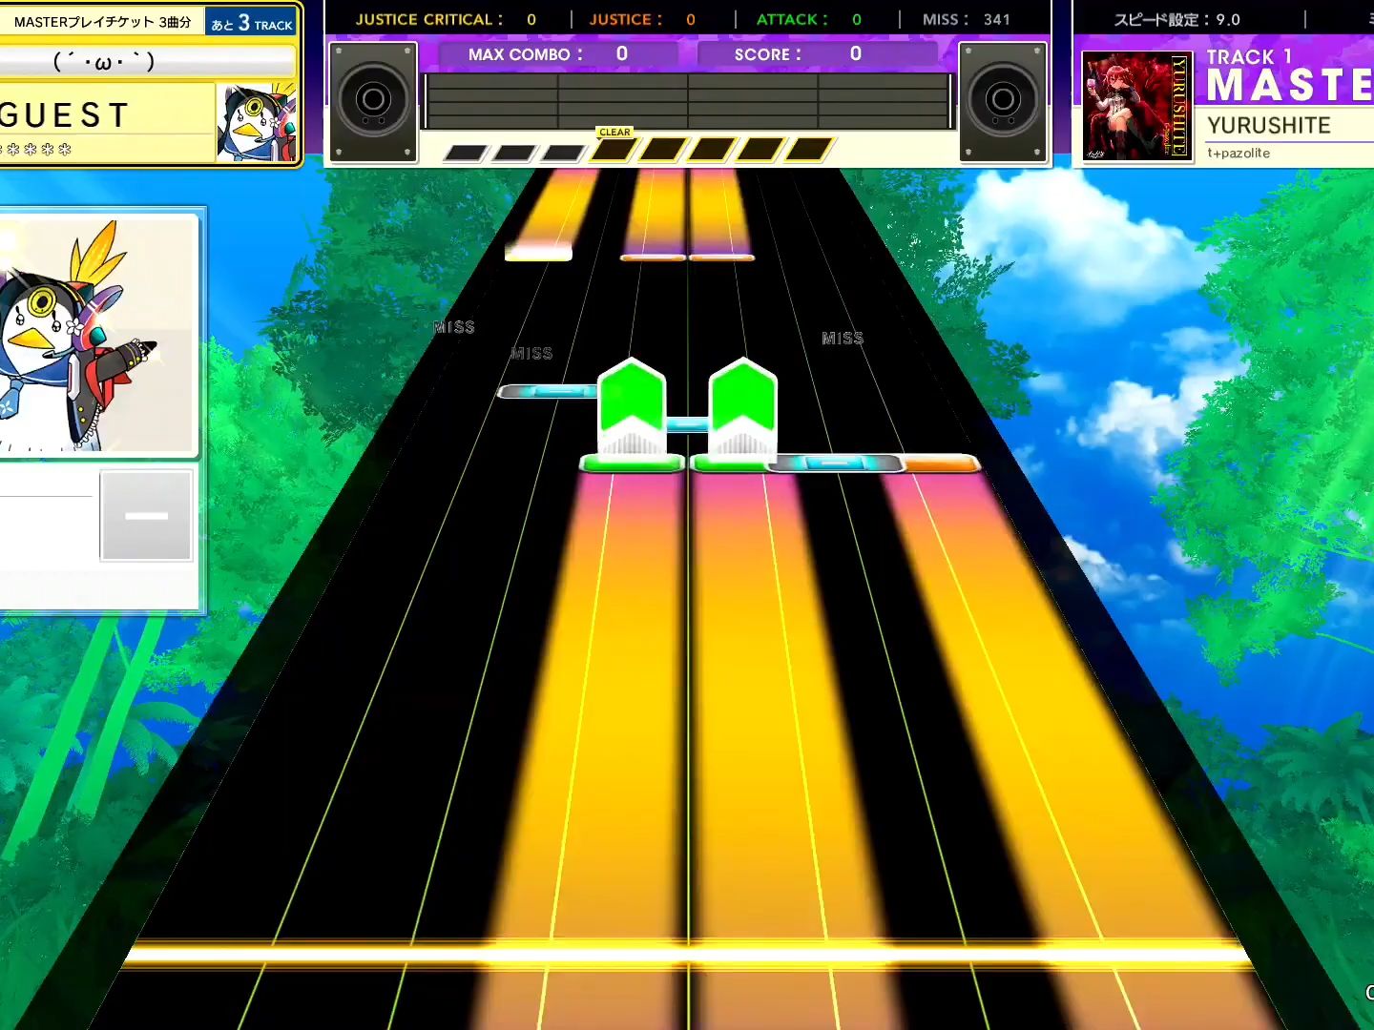Viewport: 1374px width, 1030px height.
Task: Click the clear gauge progress bar
Action: pos(638,151)
